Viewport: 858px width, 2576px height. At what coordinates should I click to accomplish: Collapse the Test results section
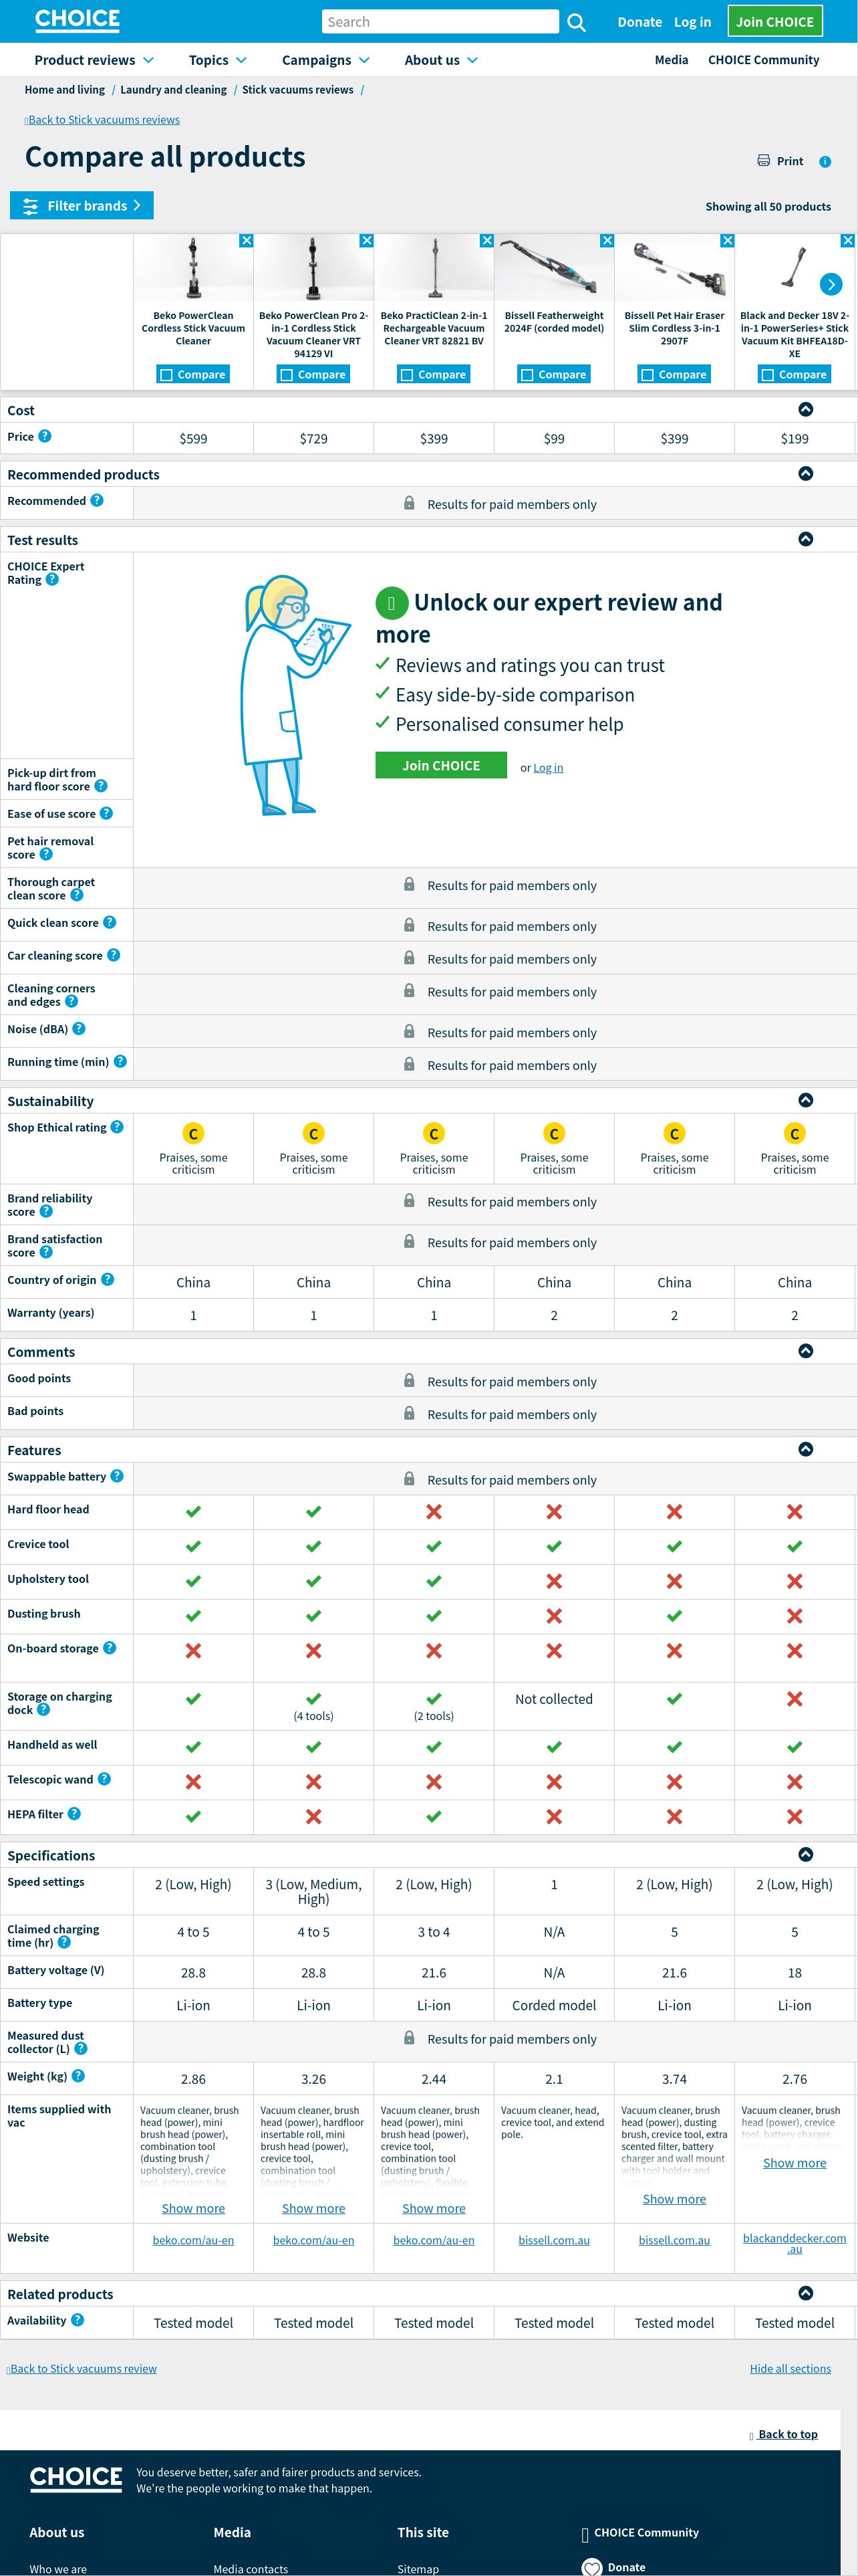[806, 539]
